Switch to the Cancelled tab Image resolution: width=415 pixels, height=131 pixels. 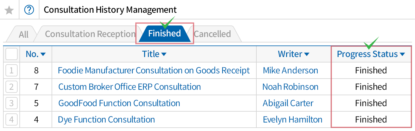tap(212, 34)
